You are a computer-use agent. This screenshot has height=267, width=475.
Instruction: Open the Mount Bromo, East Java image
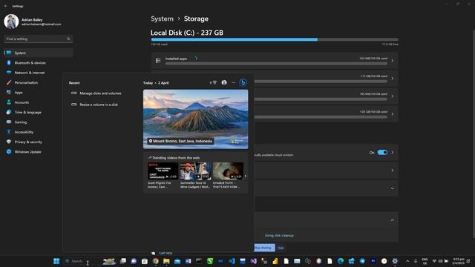coord(196,119)
